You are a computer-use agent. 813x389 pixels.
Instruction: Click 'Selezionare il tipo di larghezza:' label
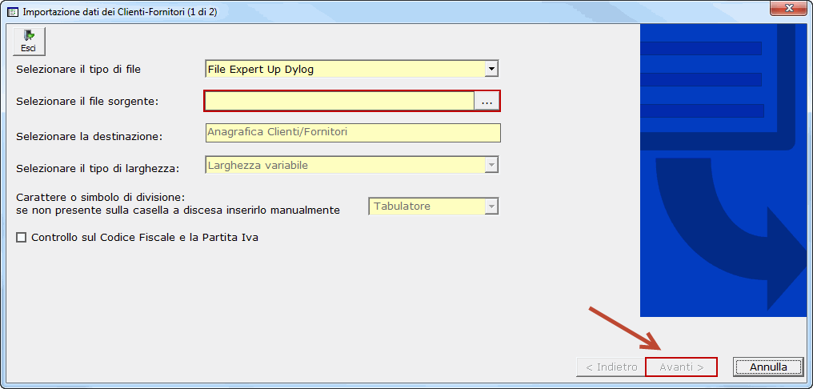pyautogui.click(x=98, y=169)
